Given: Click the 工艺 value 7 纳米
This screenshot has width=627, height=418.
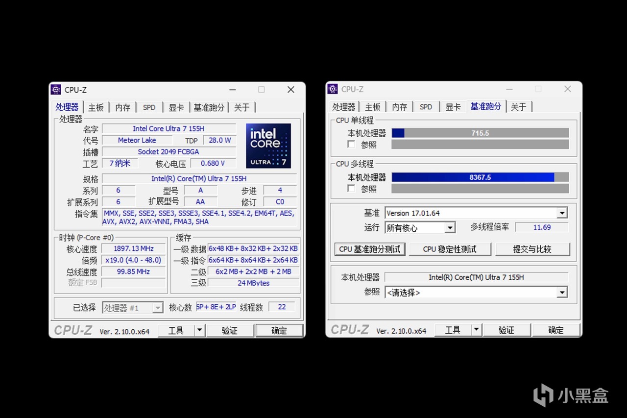Looking at the screenshot, I should 120,163.
